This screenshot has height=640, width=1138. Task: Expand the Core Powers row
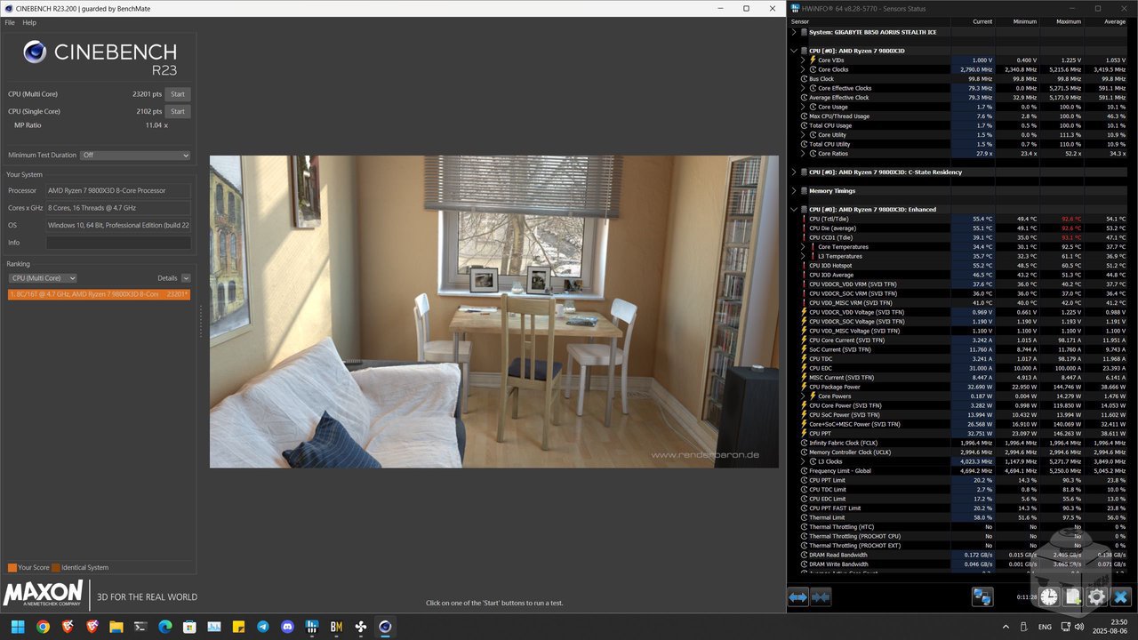coord(802,396)
